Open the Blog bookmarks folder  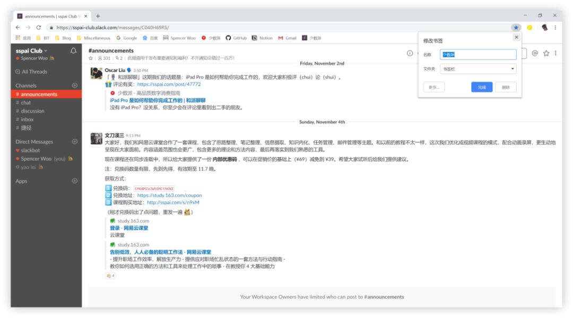[x=63, y=38]
